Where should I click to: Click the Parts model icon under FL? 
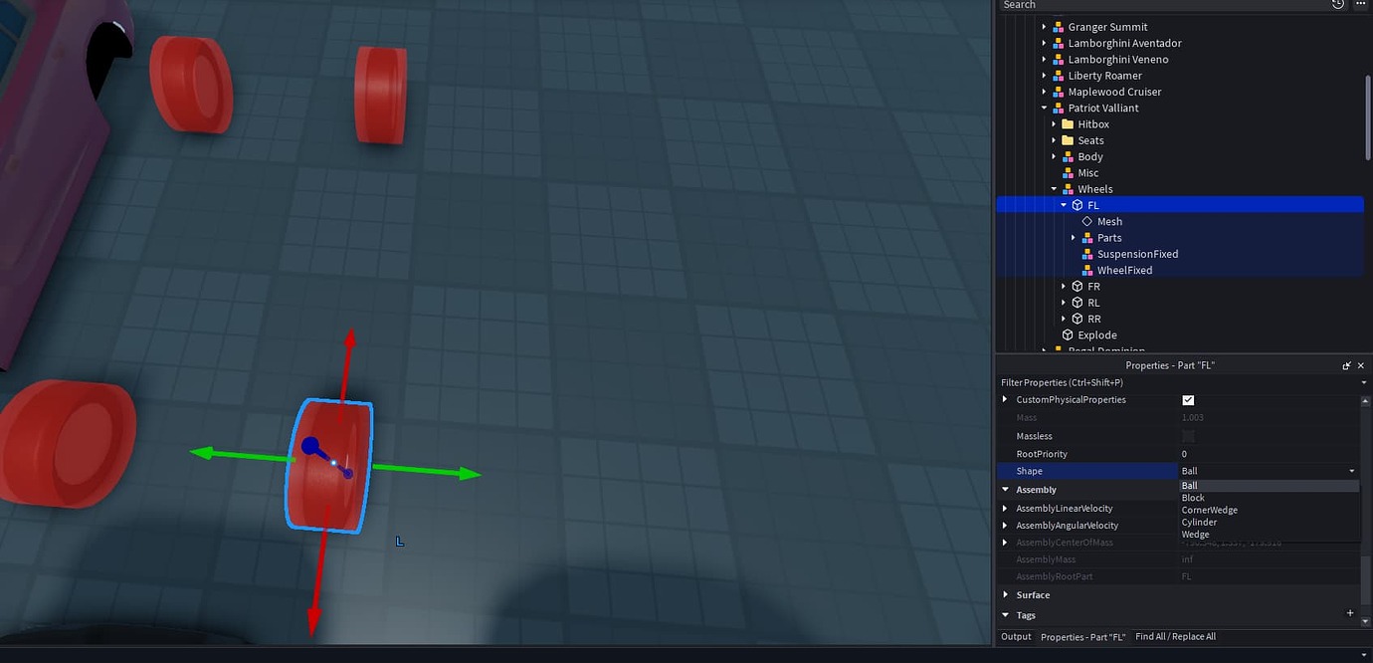[1087, 238]
